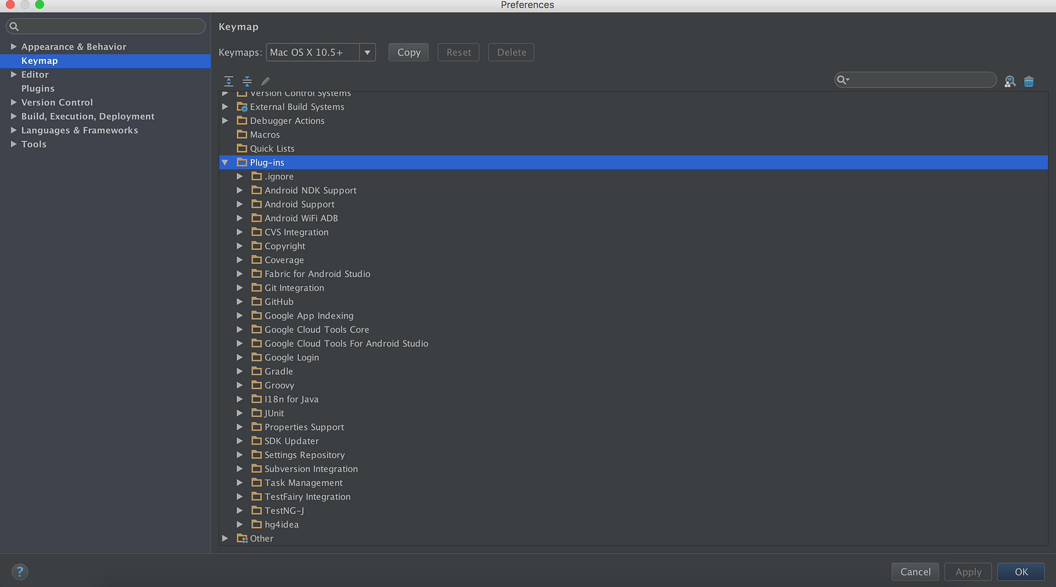The width and height of the screenshot is (1056, 587).
Task: Open Tools settings category
Action: coord(34,144)
